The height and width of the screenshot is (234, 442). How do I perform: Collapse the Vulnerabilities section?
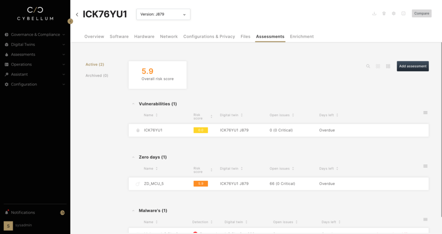click(133, 104)
